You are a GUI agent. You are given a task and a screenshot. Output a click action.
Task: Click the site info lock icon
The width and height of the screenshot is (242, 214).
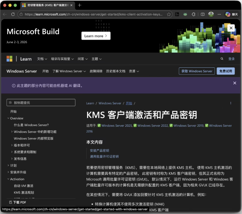click(x=21, y=14)
